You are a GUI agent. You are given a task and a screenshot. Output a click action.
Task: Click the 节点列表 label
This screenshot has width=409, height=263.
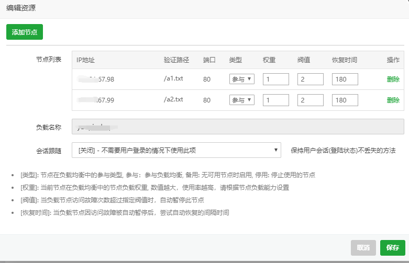49,60
